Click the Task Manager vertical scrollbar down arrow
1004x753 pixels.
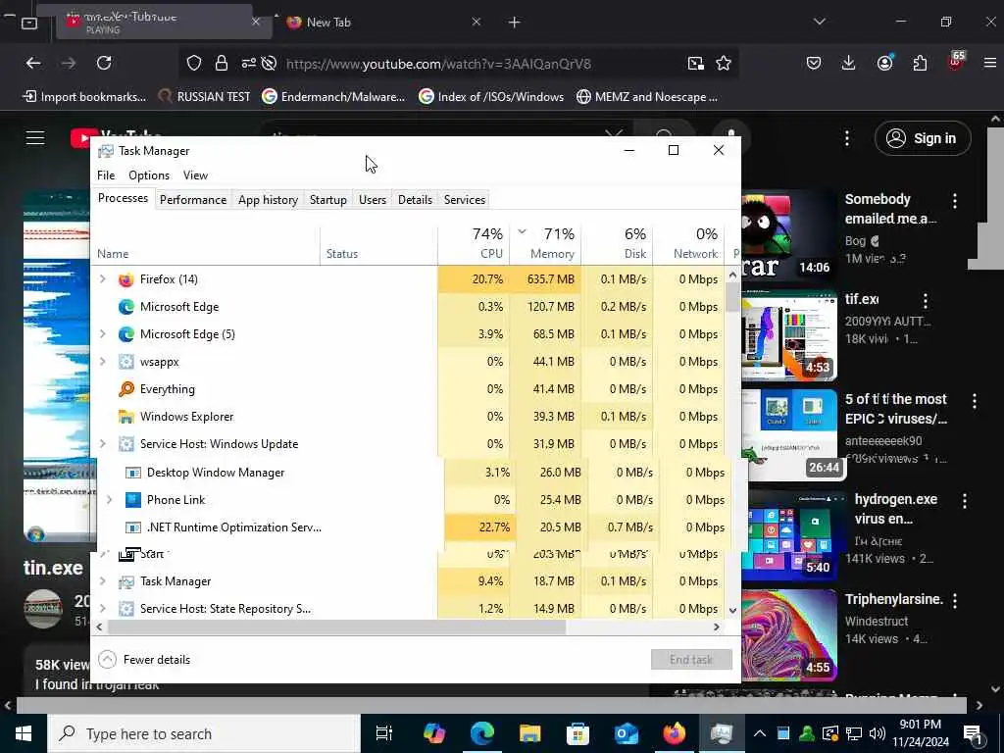[x=733, y=611]
